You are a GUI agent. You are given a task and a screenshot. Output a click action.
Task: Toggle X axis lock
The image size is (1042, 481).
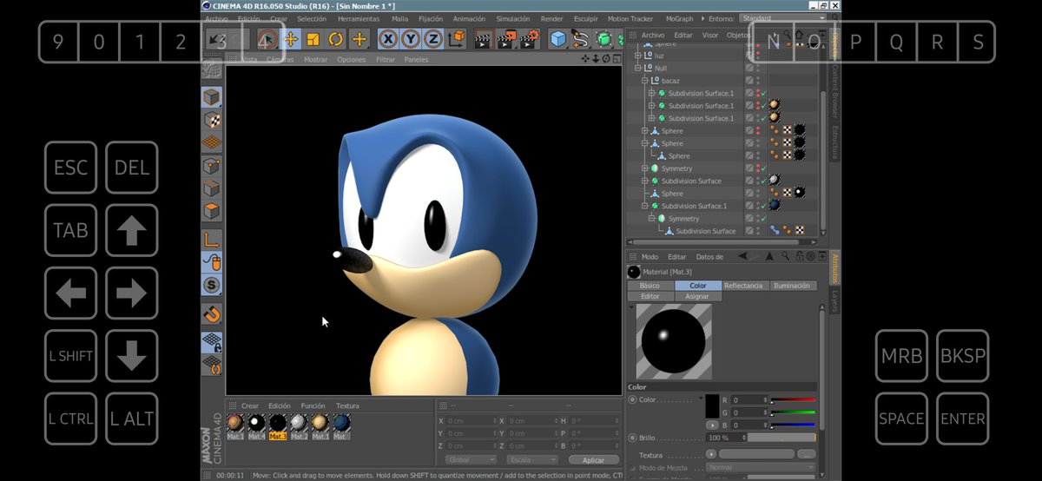[388, 38]
